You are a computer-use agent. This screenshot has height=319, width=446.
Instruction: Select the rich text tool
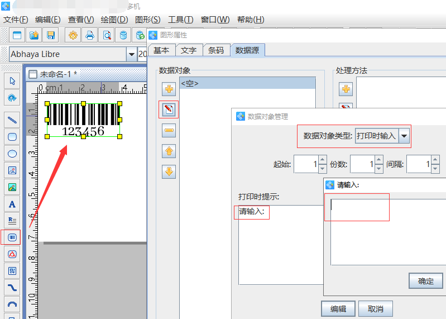[12, 221]
